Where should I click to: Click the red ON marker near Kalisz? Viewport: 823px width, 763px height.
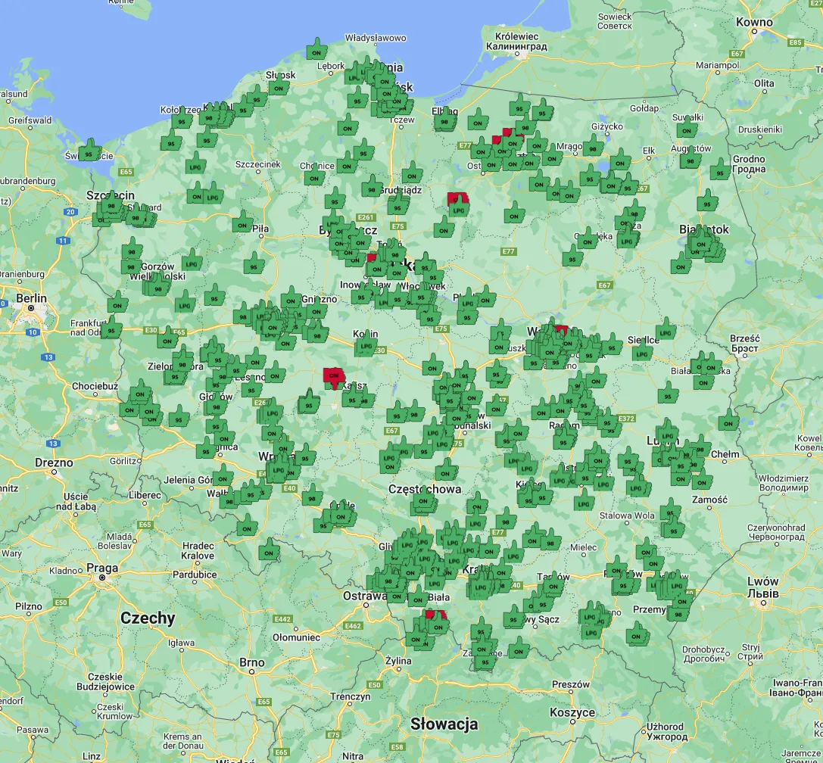coord(333,375)
